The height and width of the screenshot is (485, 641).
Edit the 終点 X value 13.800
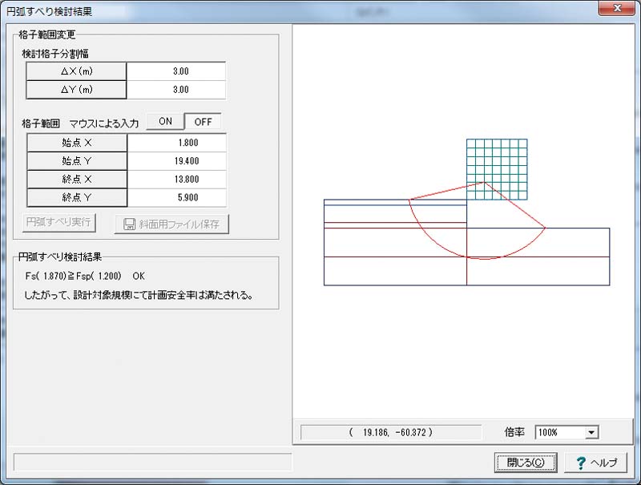point(176,179)
